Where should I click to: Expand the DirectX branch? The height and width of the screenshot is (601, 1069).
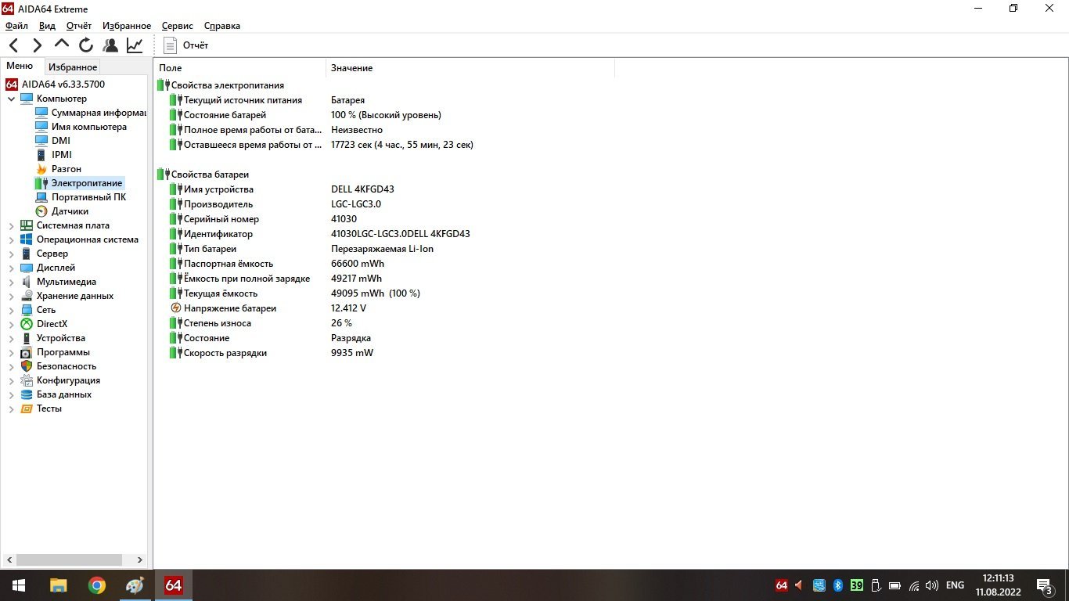(x=11, y=324)
